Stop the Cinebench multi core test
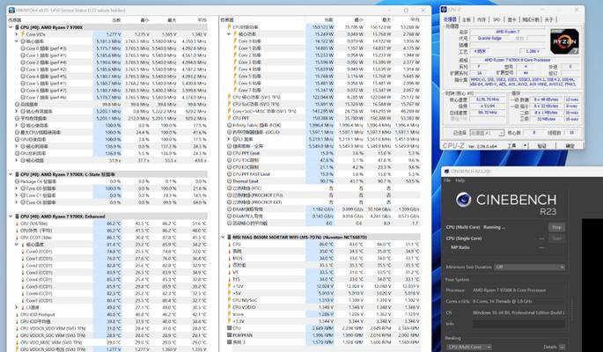 (556, 228)
